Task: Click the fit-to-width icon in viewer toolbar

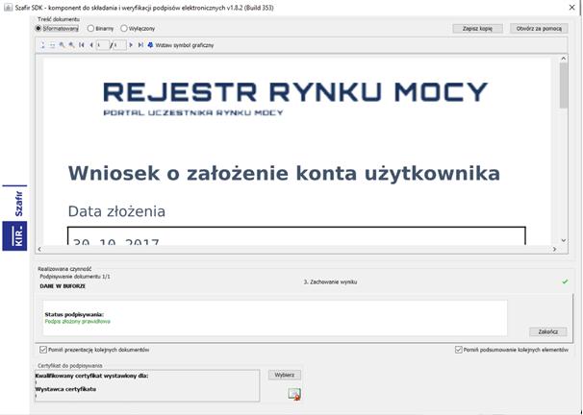Action: [52, 45]
